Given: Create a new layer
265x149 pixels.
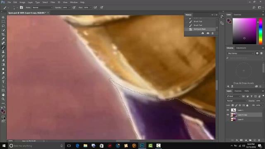Looking at the screenshot, I should click(x=255, y=140).
